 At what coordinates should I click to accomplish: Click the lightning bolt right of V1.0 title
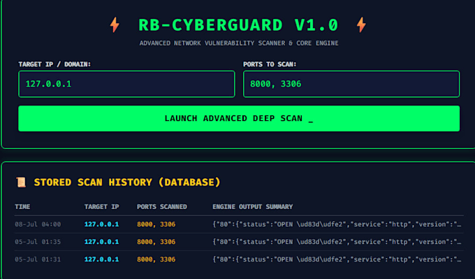361,25
